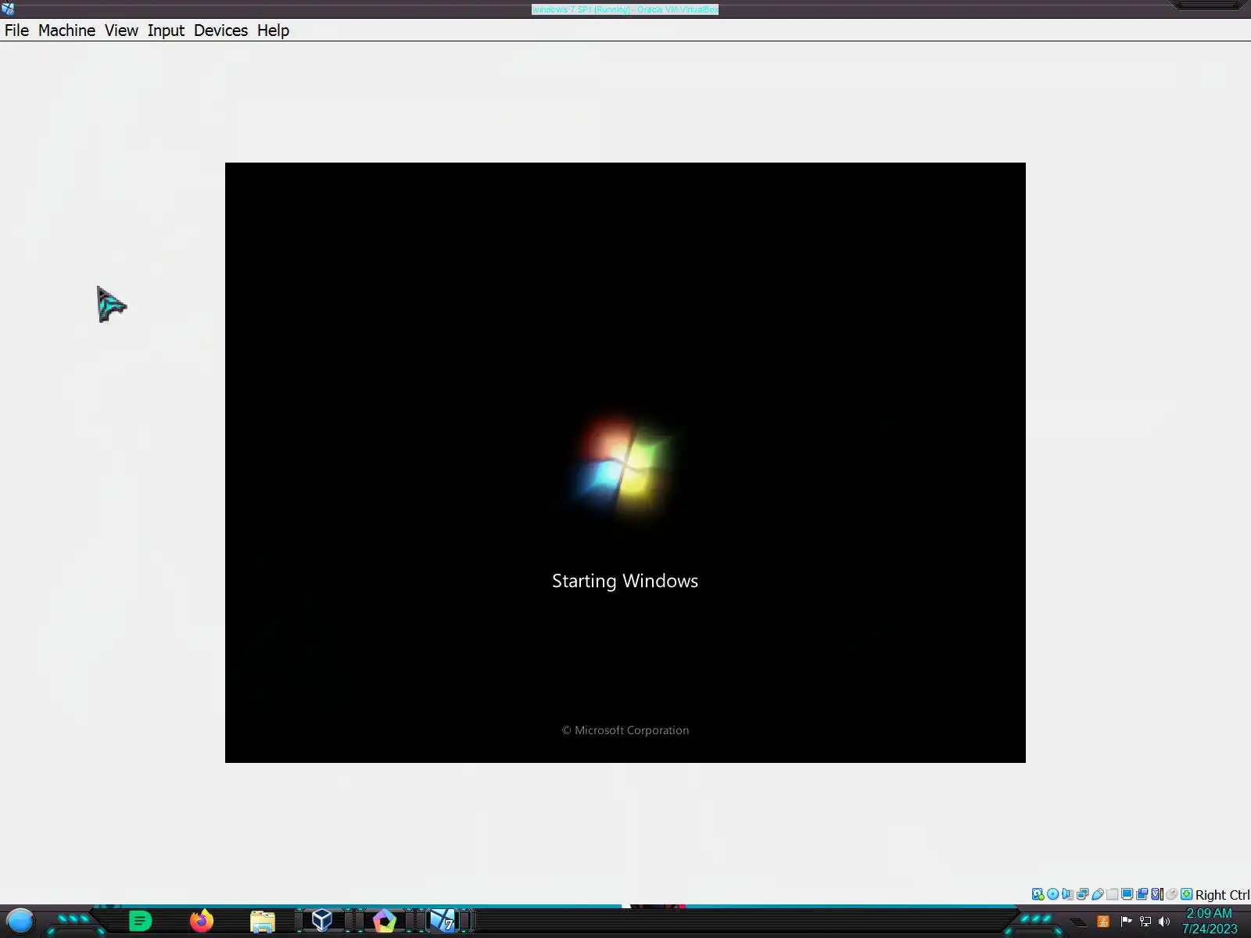Viewport: 1251px width, 938px height.
Task: Click the CPU virtualization status indicator
Action: pos(1156,894)
